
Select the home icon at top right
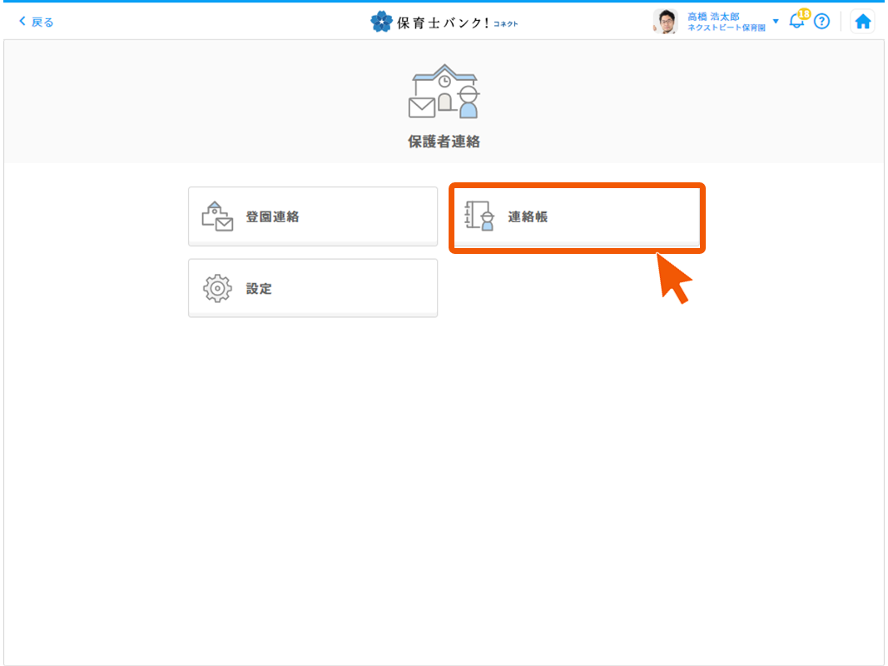(x=863, y=21)
